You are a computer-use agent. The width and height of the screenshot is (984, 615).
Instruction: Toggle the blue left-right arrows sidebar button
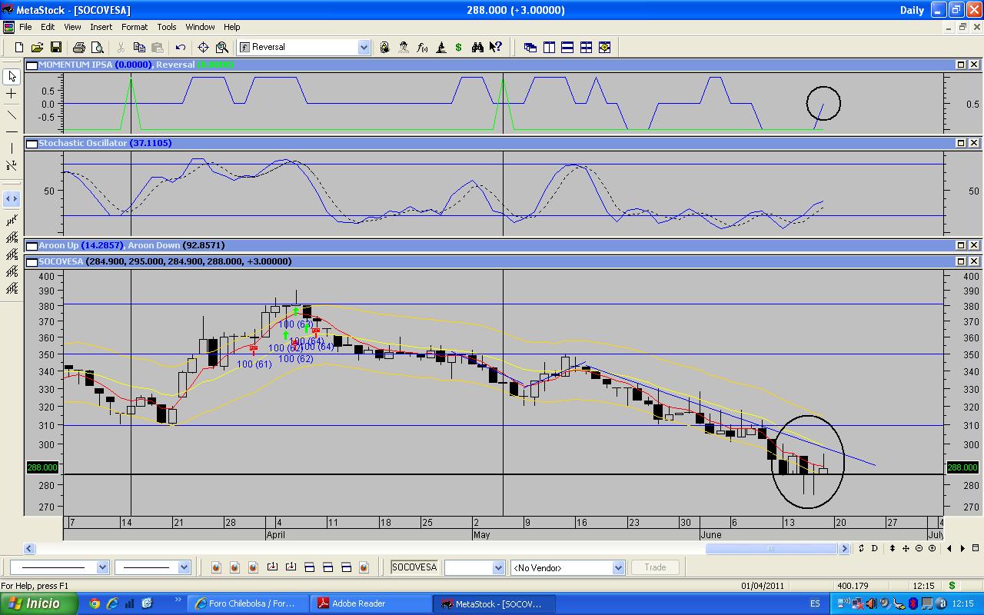coord(12,199)
